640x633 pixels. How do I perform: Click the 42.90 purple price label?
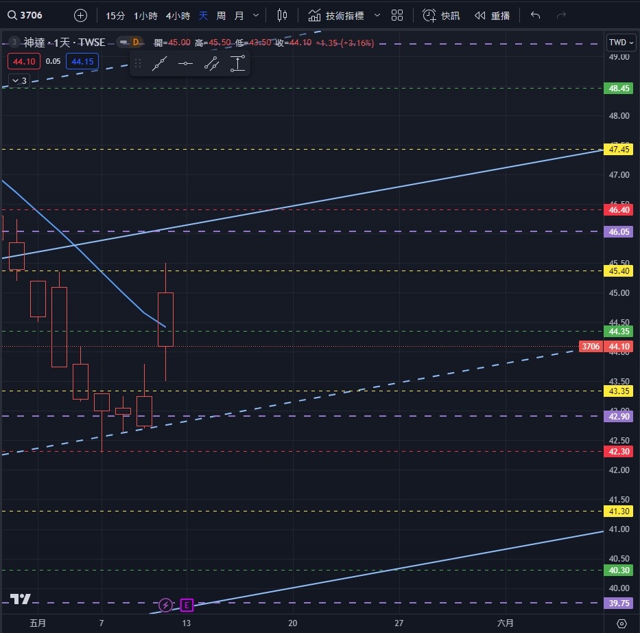(x=619, y=416)
